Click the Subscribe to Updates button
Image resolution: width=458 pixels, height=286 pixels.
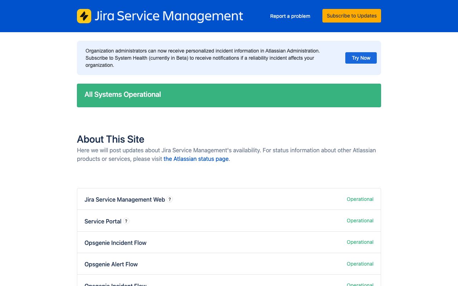pos(352,16)
